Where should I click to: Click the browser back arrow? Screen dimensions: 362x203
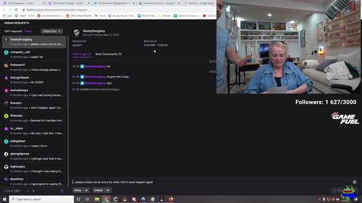4,10
